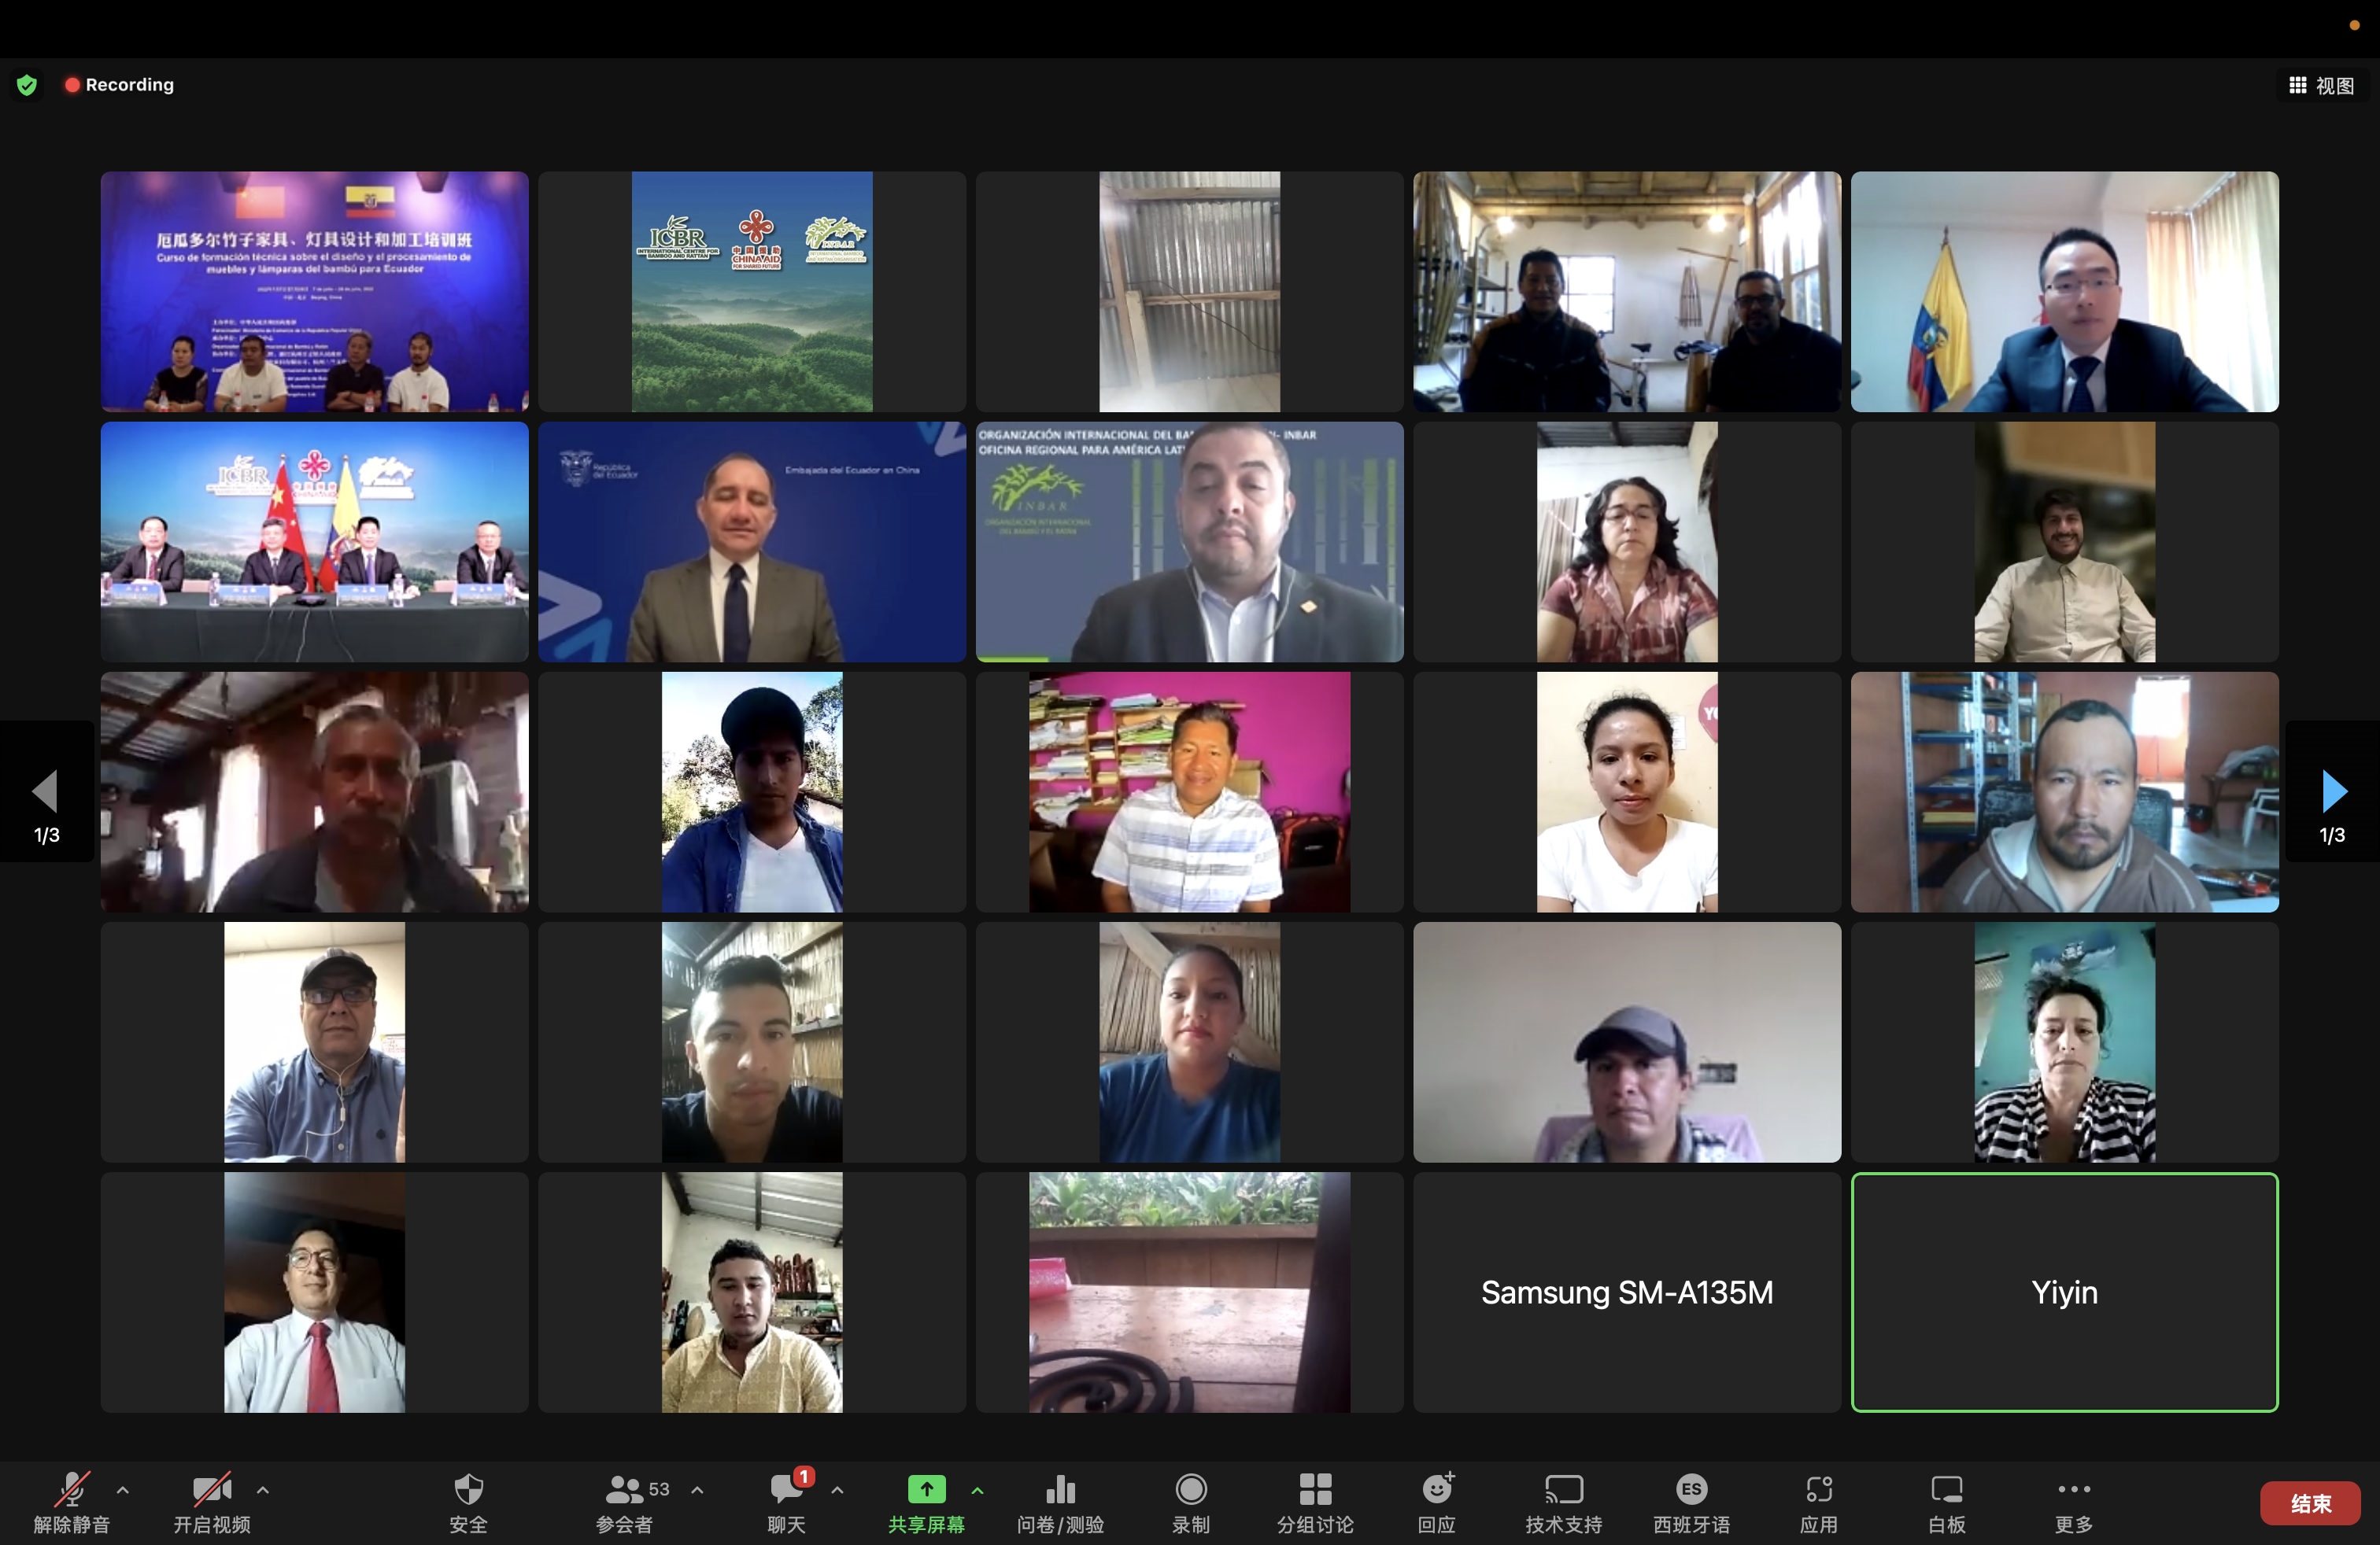The image size is (2380, 1545).
Task: Click the red End (结束) meeting button
Action: (x=2310, y=1503)
